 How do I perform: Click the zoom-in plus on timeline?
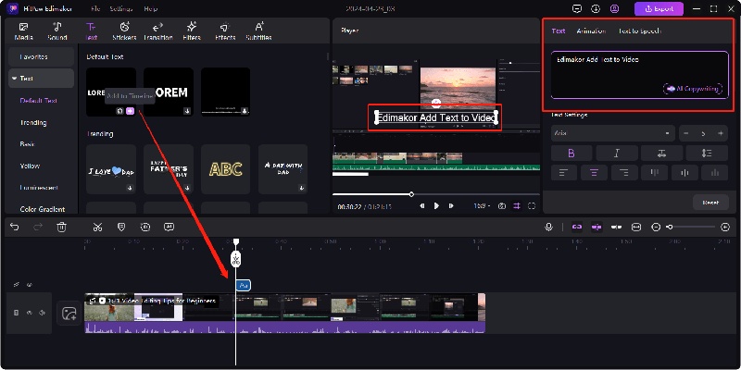[725, 227]
